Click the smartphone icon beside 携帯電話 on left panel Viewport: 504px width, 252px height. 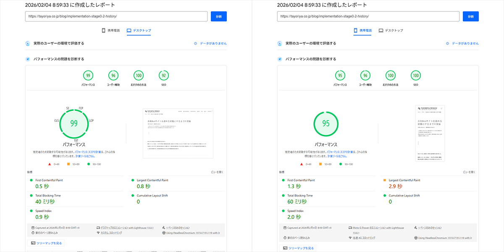pos(103,30)
